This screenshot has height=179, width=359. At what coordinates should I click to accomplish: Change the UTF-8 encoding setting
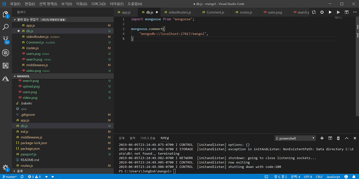pos(308,177)
